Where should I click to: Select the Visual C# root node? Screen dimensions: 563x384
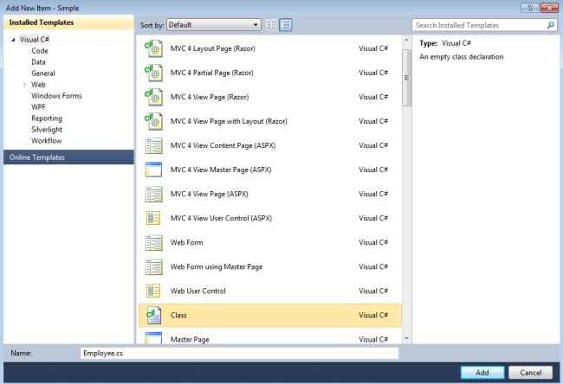pos(35,40)
